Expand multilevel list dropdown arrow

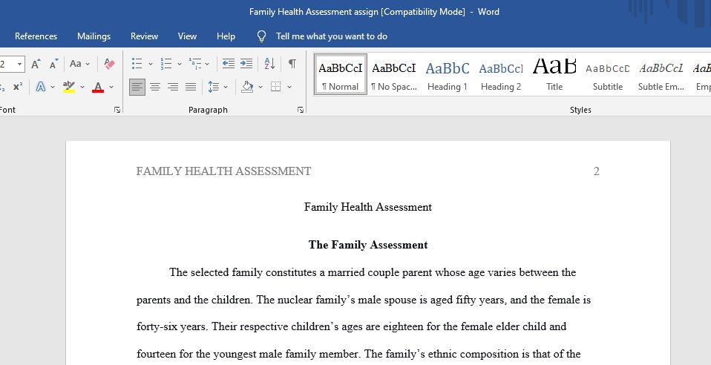click(x=207, y=64)
